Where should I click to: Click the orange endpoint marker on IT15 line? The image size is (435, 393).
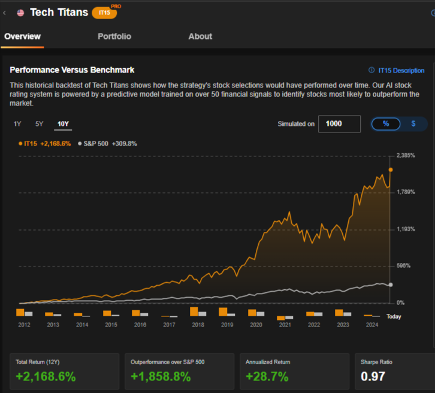click(391, 170)
